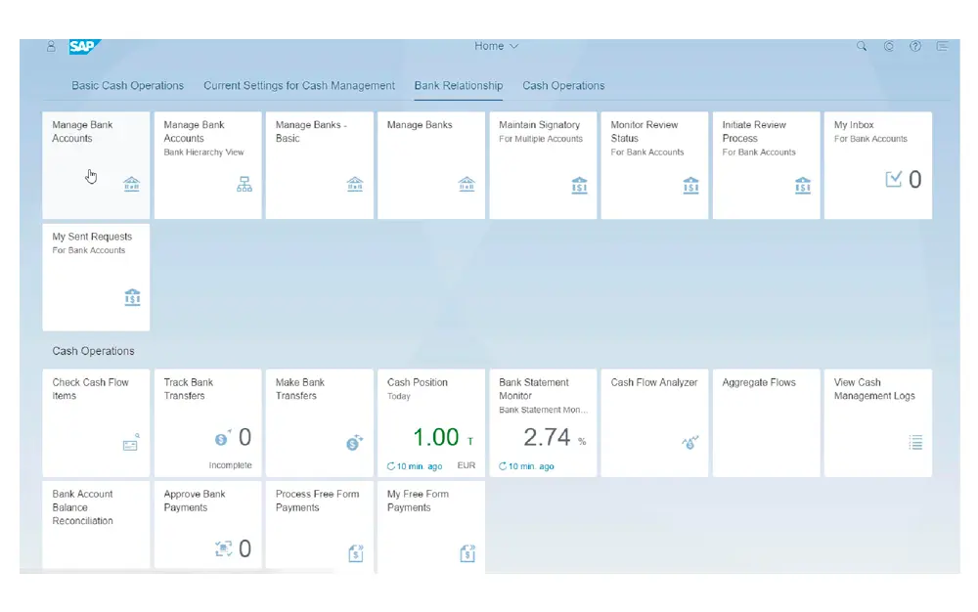The width and height of the screenshot is (978, 612).
Task: Click refresh icon in Bank Statement Monitor tile
Action: coord(503,466)
